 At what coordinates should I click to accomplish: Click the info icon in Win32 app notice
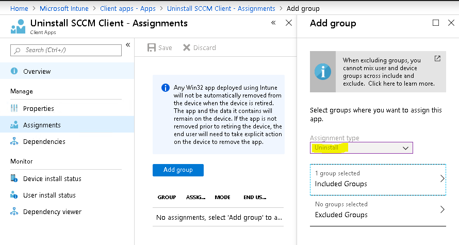(166, 88)
